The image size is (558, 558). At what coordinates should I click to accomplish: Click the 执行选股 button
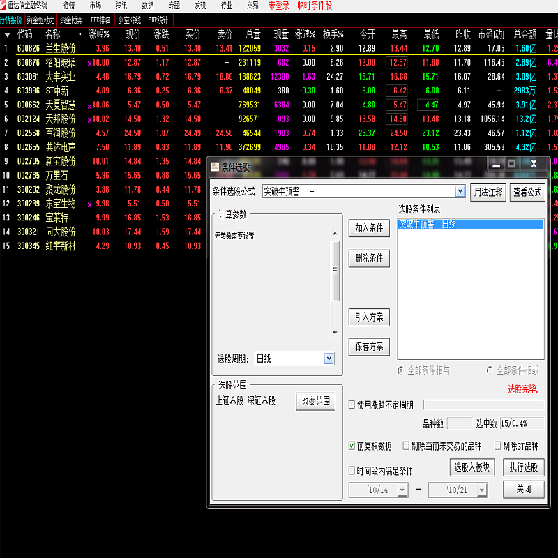tap(523, 467)
